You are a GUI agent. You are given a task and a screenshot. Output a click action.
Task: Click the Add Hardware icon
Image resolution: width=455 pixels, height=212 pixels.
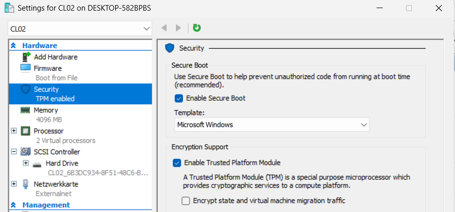tap(25, 57)
